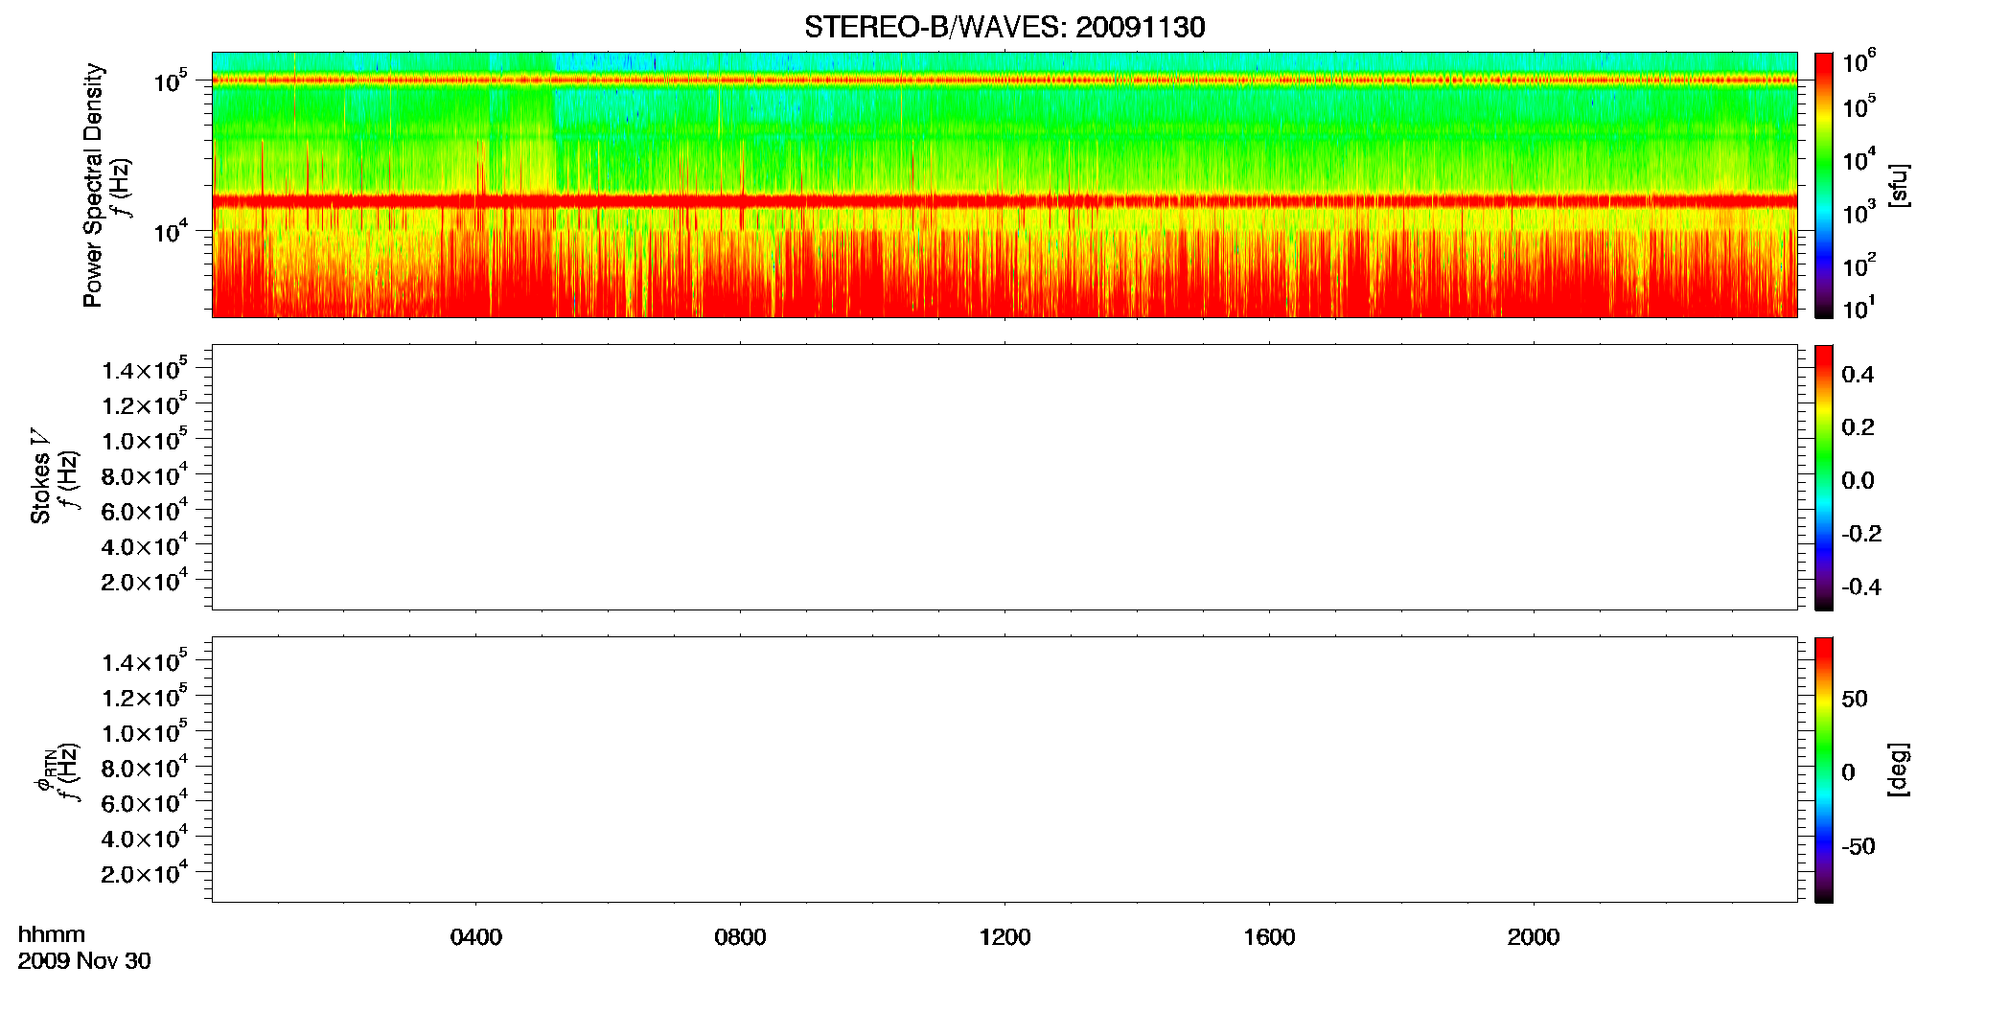Click the Power Spectral Density axis label

[93, 185]
